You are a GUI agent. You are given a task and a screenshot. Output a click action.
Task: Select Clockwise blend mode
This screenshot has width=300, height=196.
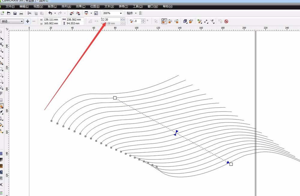click(x=170, y=21)
